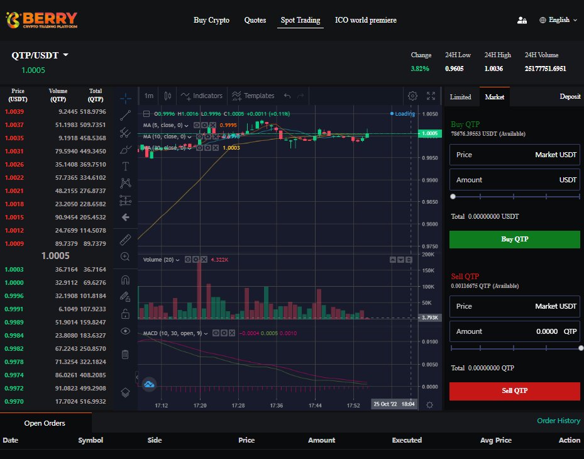Open the object tree layers icon
Image resolution: width=584 pixels, height=459 pixels.
click(x=126, y=392)
